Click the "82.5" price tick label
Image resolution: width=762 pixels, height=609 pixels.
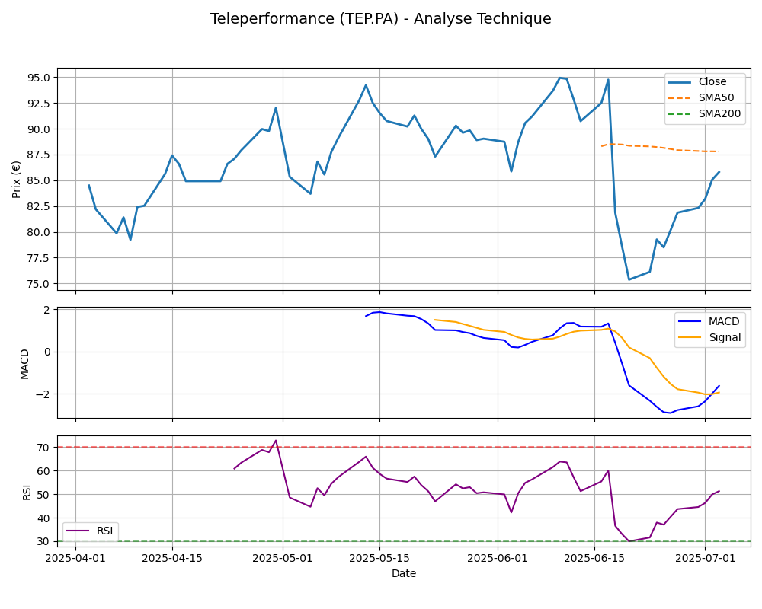point(40,206)
